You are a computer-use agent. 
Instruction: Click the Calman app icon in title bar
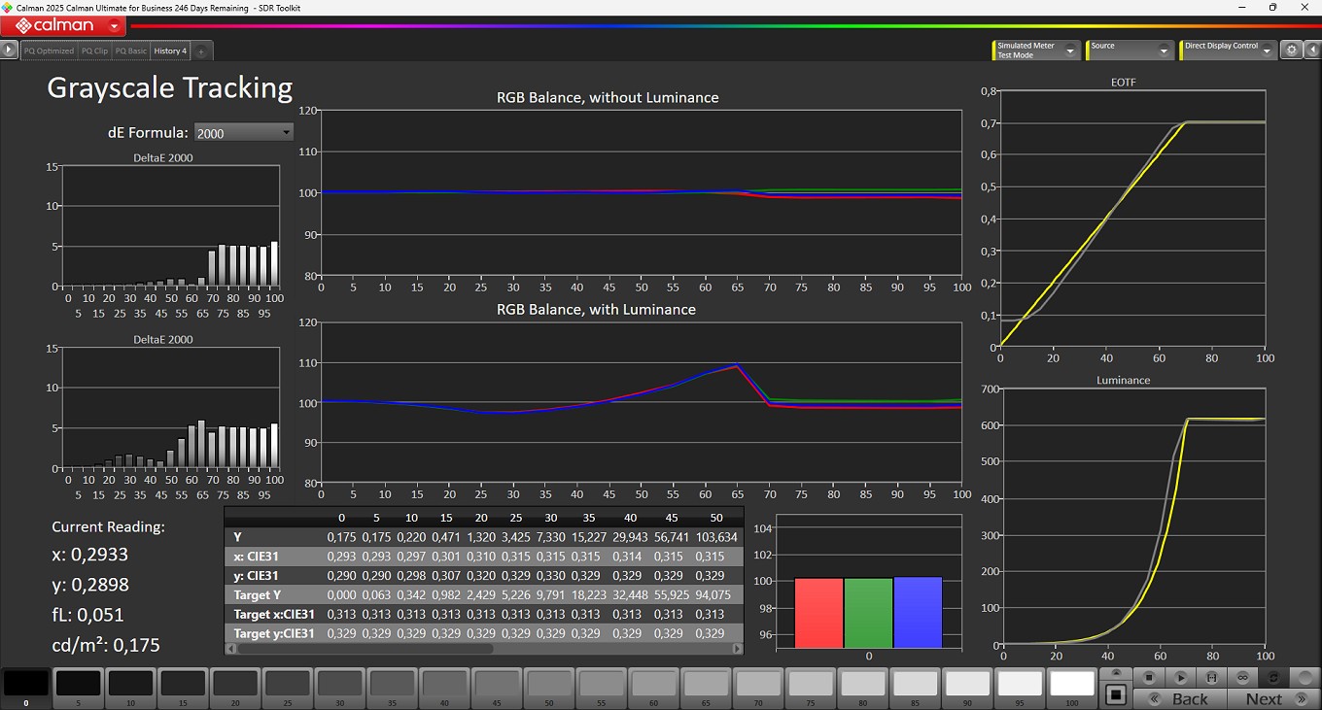tap(8, 7)
